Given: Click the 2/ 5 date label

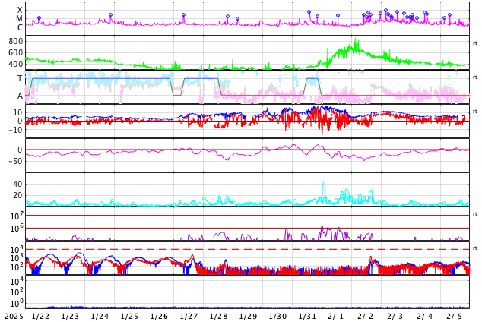Looking at the screenshot, I should [455, 316].
